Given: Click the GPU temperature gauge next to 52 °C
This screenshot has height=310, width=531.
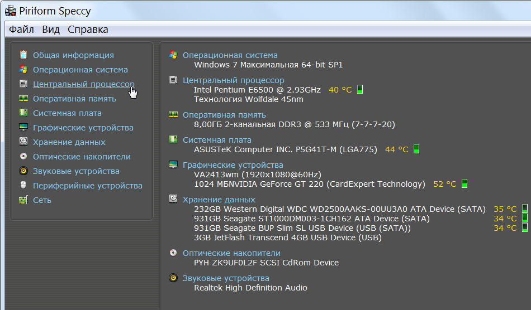Looking at the screenshot, I should [464, 183].
